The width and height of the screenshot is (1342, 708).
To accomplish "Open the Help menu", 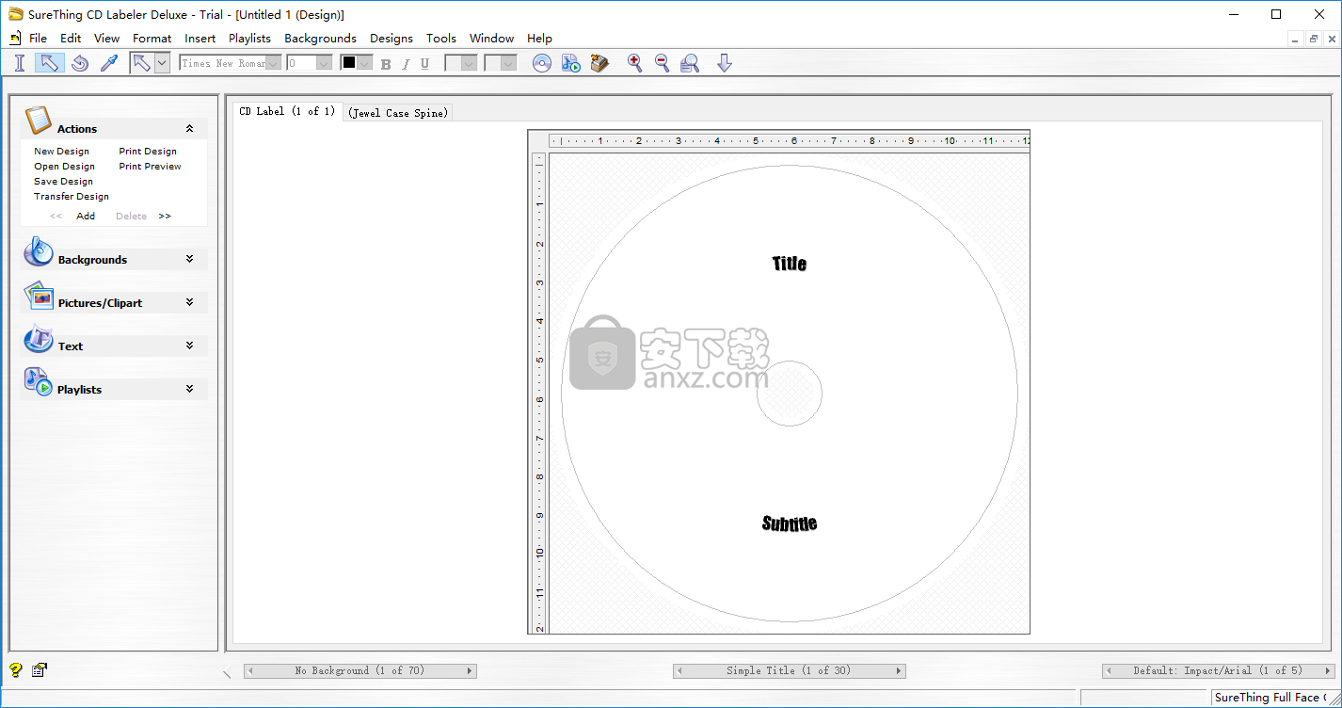I will [x=539, y=39].
